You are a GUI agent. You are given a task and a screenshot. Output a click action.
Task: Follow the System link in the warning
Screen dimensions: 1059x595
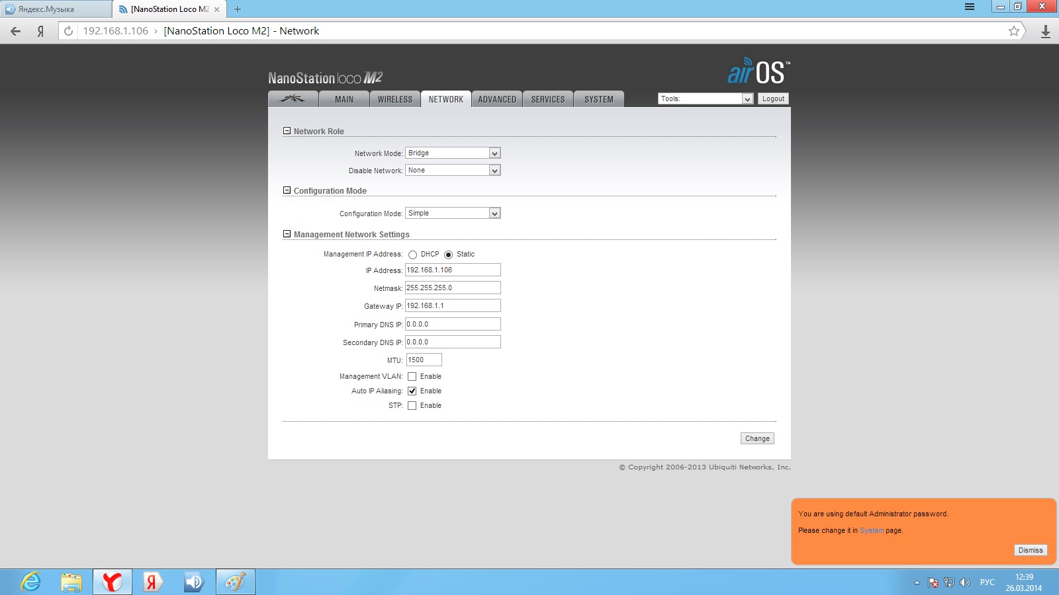pyautogui.click(x=872, y=530)
